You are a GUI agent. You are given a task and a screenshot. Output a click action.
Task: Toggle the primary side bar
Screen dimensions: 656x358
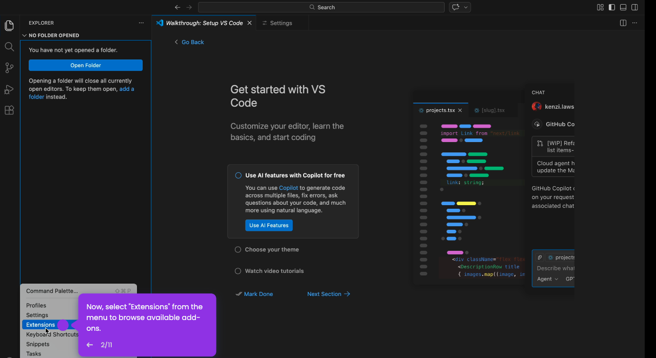tap(612, 7)
